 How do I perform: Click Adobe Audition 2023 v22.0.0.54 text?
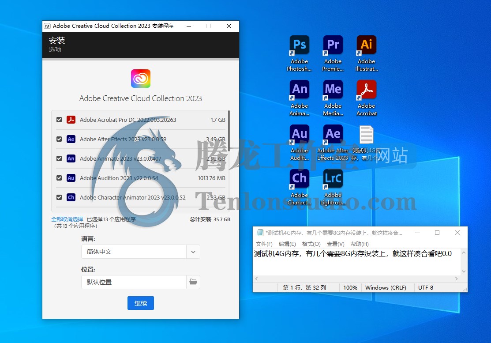(119, 178)
